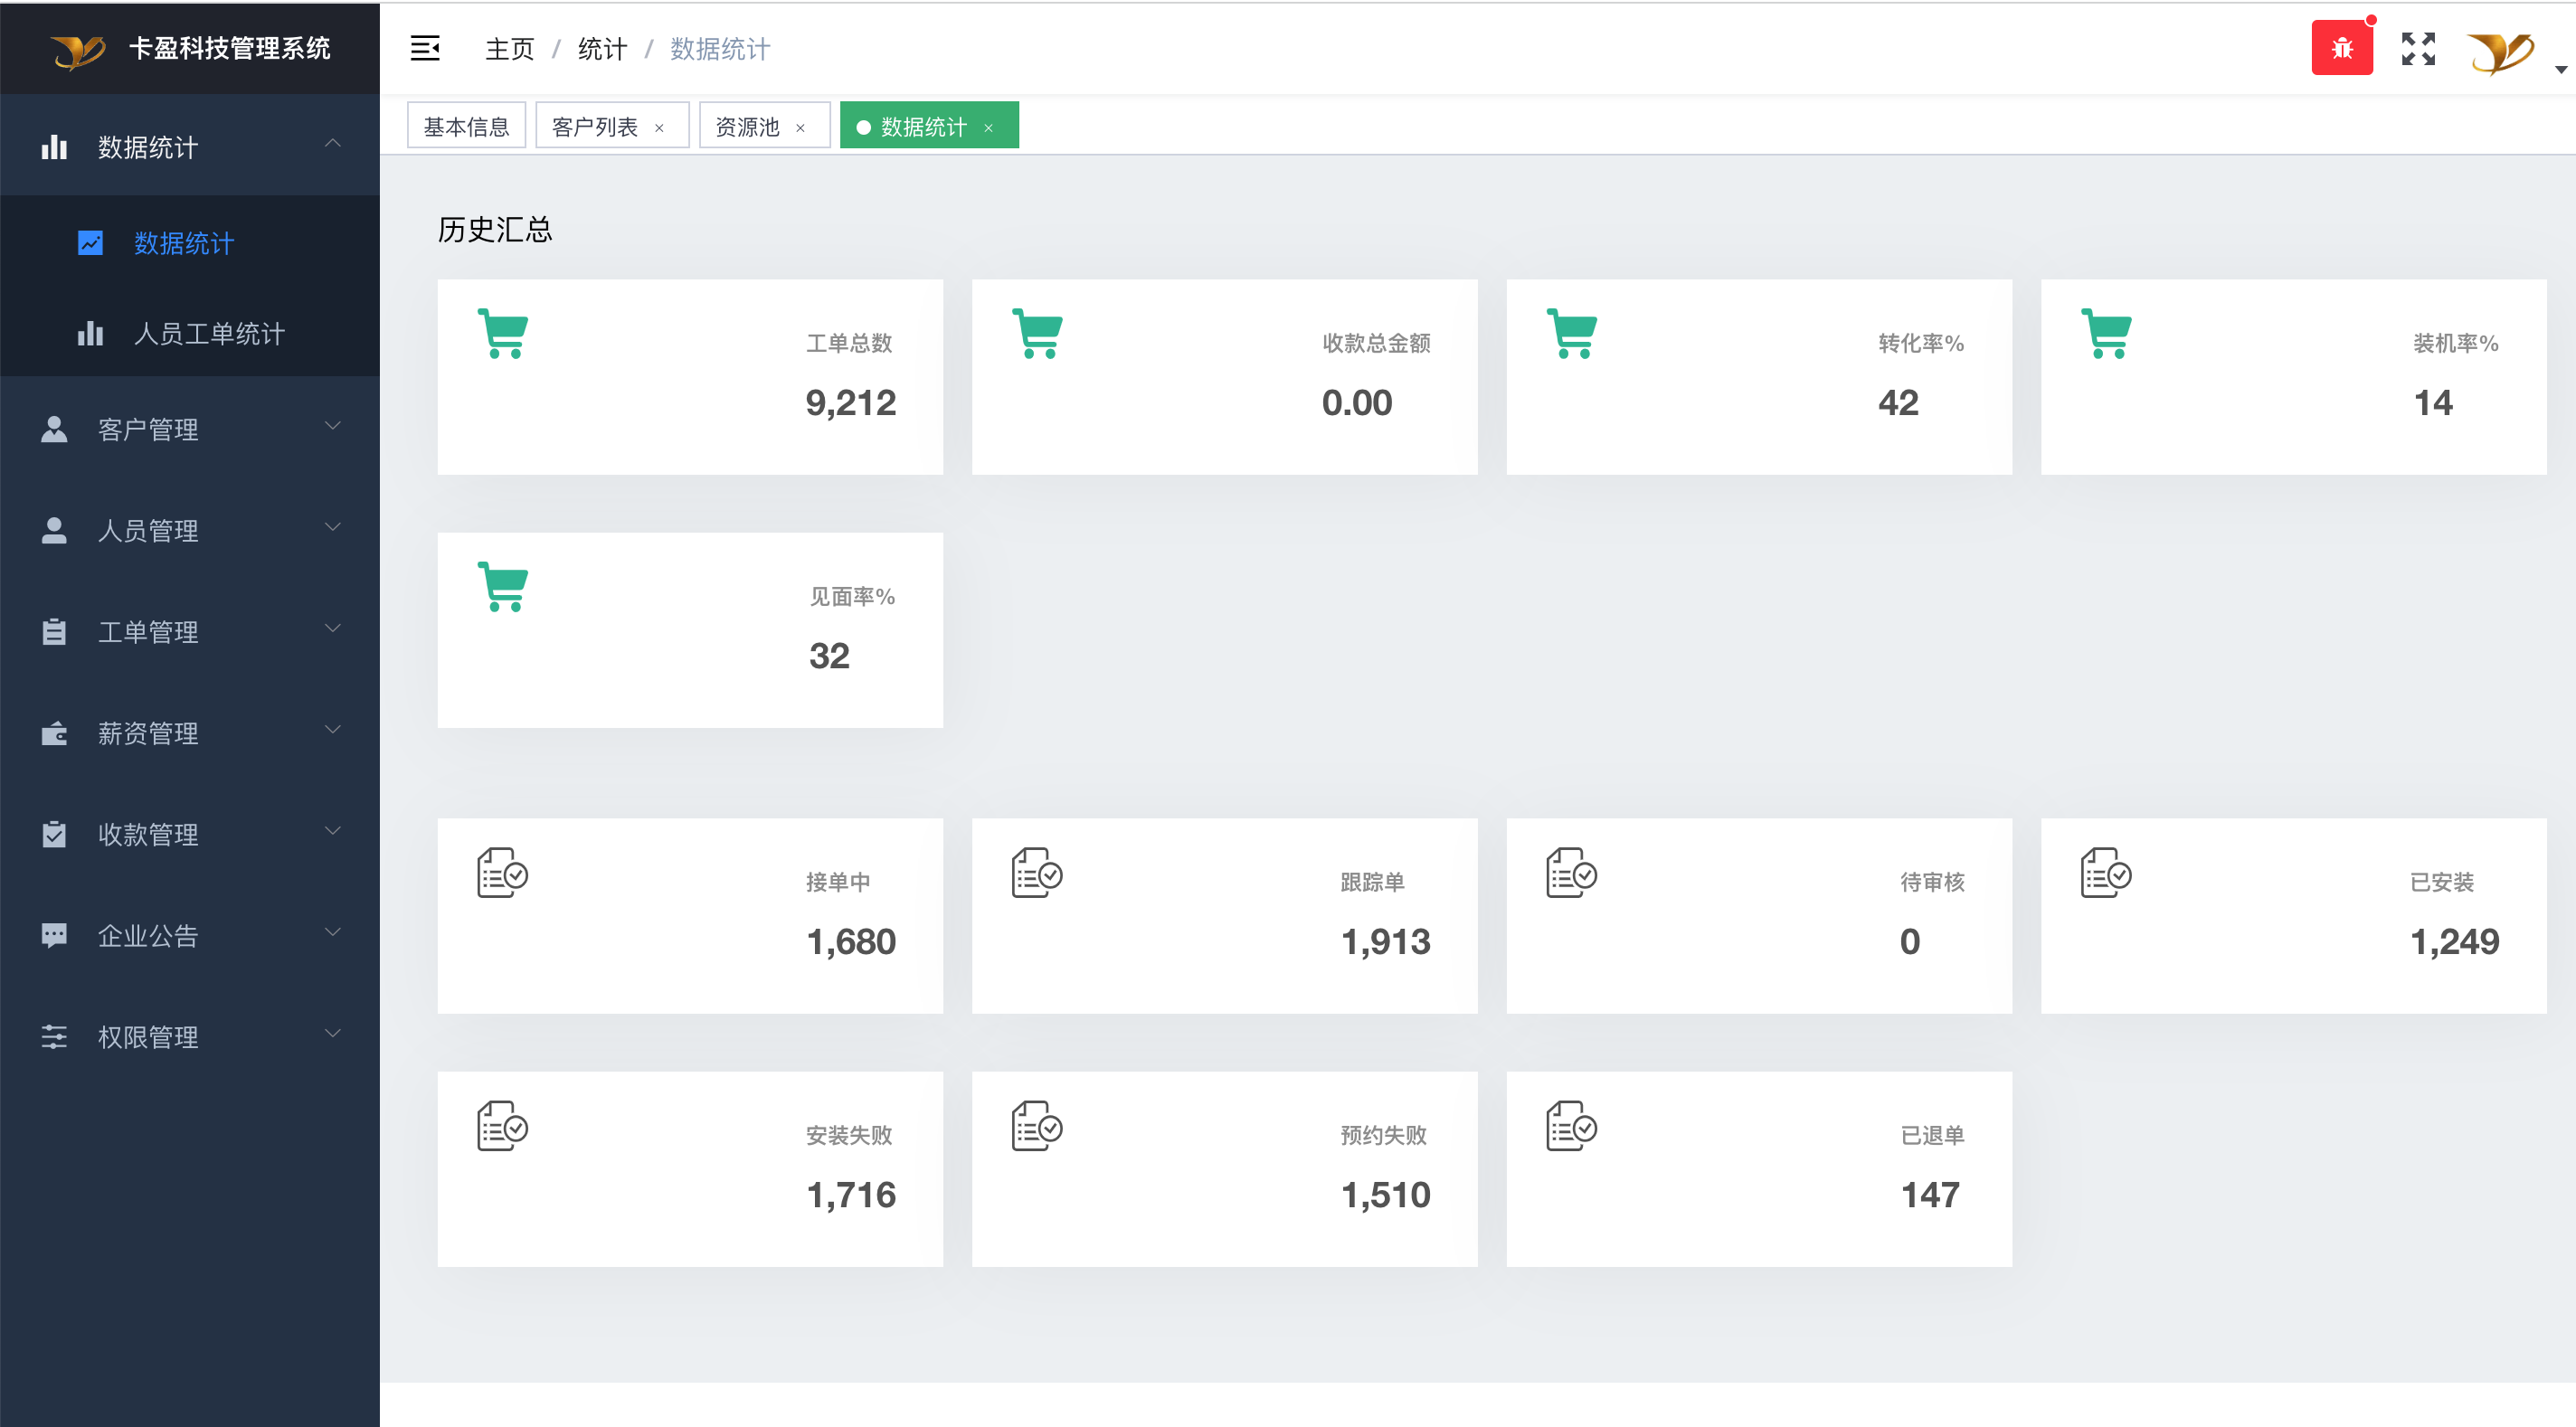Click the 42 value under 转化率%

click(1898, 402)
